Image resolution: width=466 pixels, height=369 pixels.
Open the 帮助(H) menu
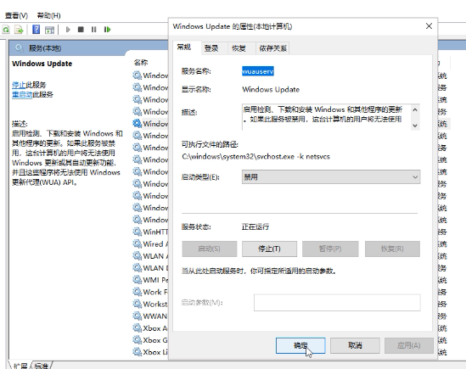48,15
